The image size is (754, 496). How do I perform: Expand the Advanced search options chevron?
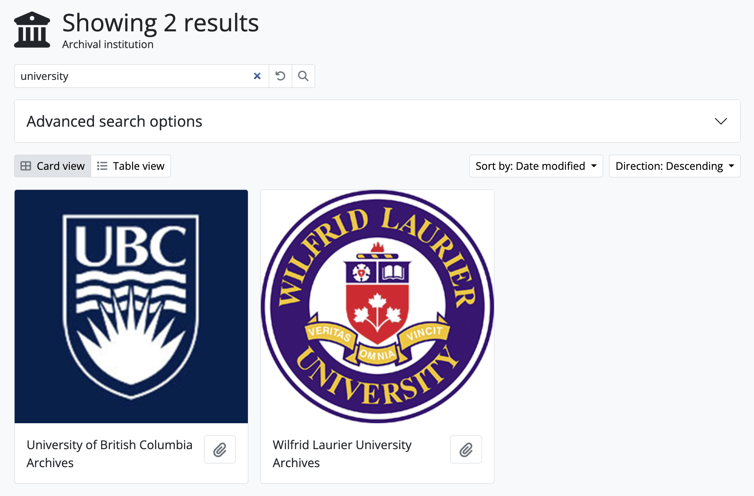pos(721,121)
